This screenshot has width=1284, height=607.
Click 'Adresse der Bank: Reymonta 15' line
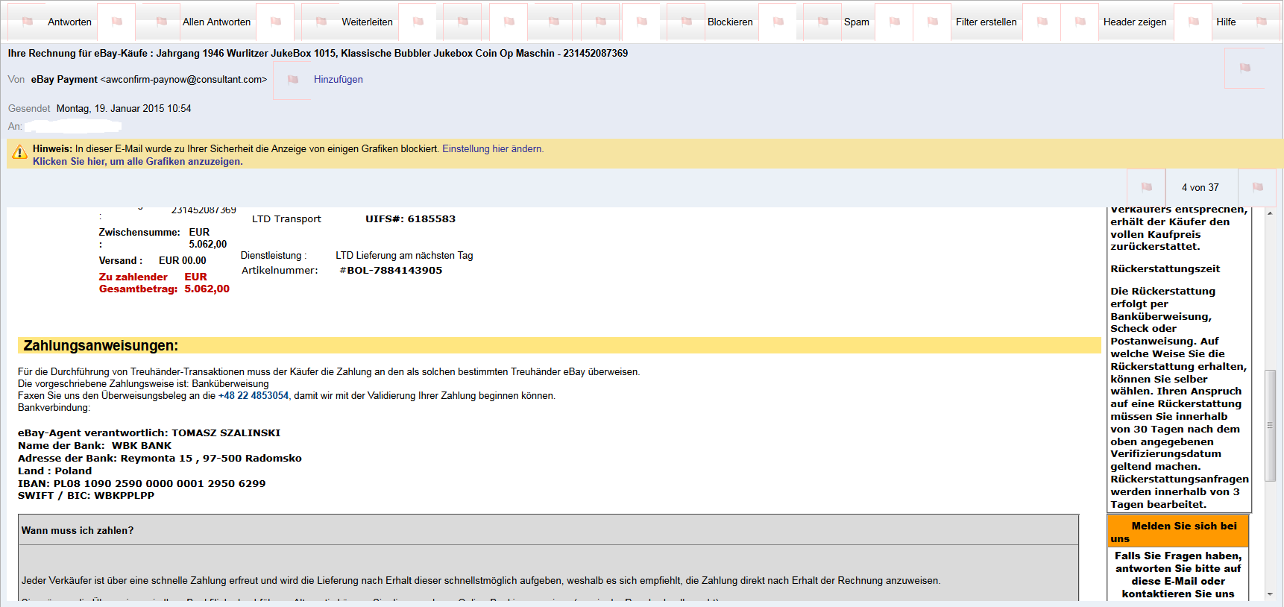[160, 459]
